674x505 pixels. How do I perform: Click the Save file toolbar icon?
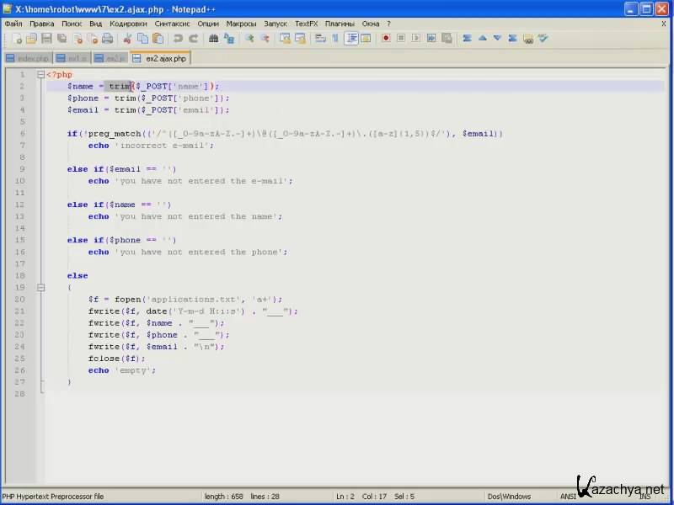[46, 38]
